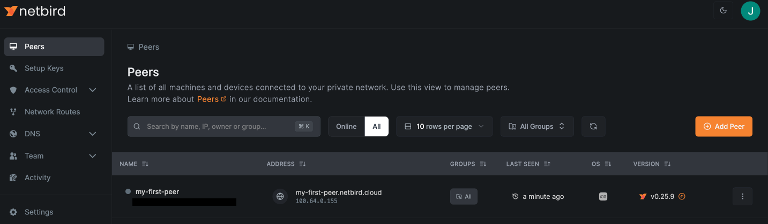Viewport: 768px width, 224px height.
Task: Click the version update arrow icon
Action: pyautogui.click(x=682, y=196)
